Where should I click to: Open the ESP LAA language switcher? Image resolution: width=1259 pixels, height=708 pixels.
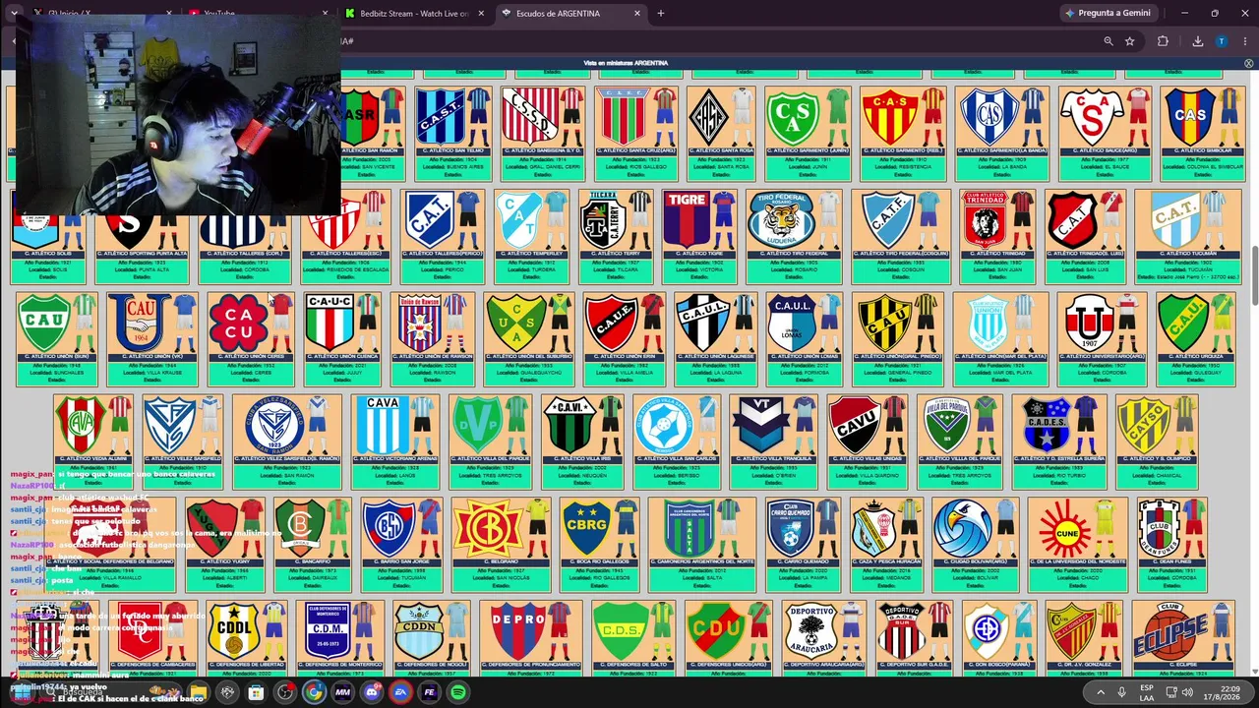(1147, 692)
